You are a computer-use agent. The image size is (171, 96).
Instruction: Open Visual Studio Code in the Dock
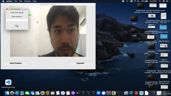click(x=141, y=93)
